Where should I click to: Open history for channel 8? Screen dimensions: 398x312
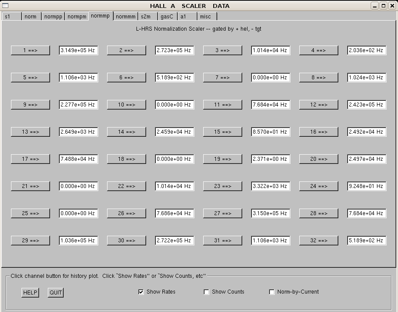tap(319, 77)
